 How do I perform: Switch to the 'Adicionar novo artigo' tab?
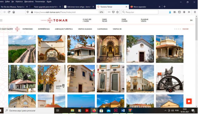click(x=78, y=6)
